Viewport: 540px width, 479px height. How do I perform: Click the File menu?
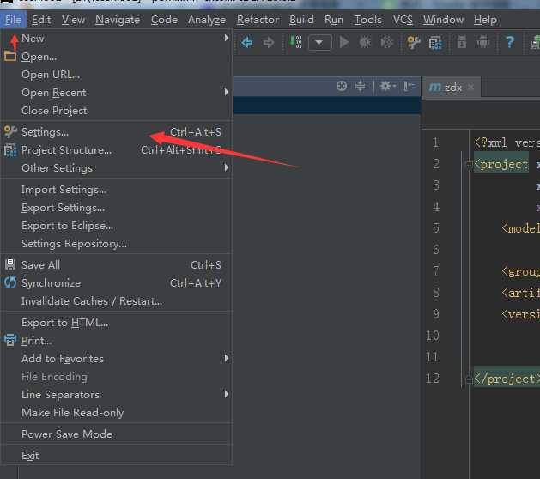point(13,20)
